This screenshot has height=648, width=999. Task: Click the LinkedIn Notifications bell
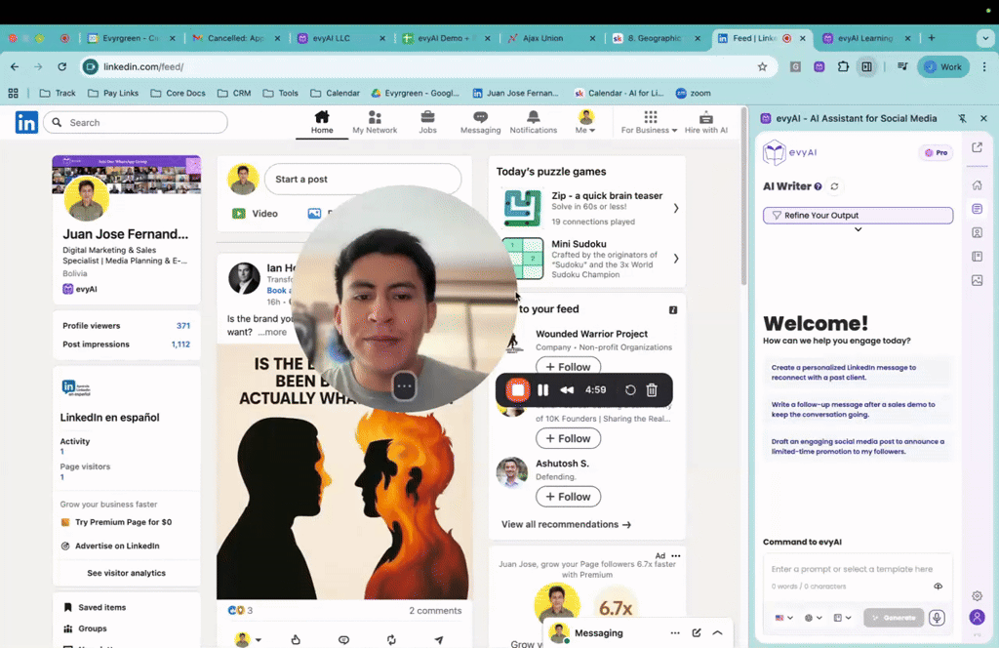[533, 120]
